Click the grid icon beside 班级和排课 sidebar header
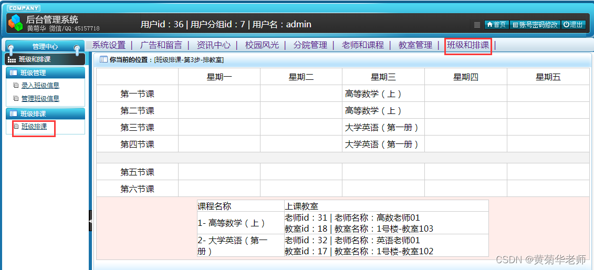The width and height of the screenshot is (594, 270). 12,59
